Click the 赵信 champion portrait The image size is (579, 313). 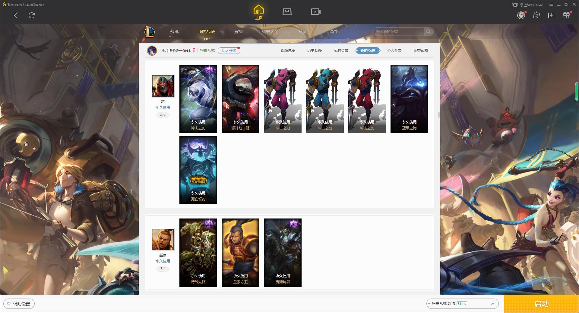163,240
